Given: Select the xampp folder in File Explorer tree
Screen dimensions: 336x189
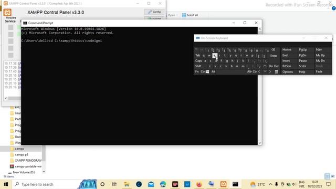Looking at the screenshot, I should pyautogui.click(x=19, y=149).
